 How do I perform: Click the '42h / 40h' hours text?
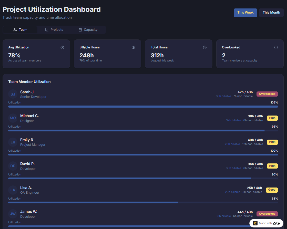pyautogui.click(x=245, y=92)
